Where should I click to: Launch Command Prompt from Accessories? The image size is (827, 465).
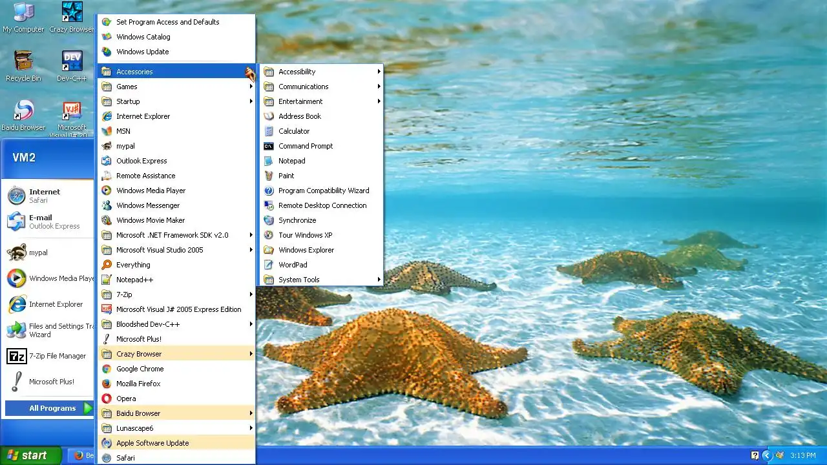(x=321, y=146)
